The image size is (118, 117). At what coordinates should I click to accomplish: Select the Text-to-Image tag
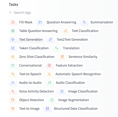[25, 109]
